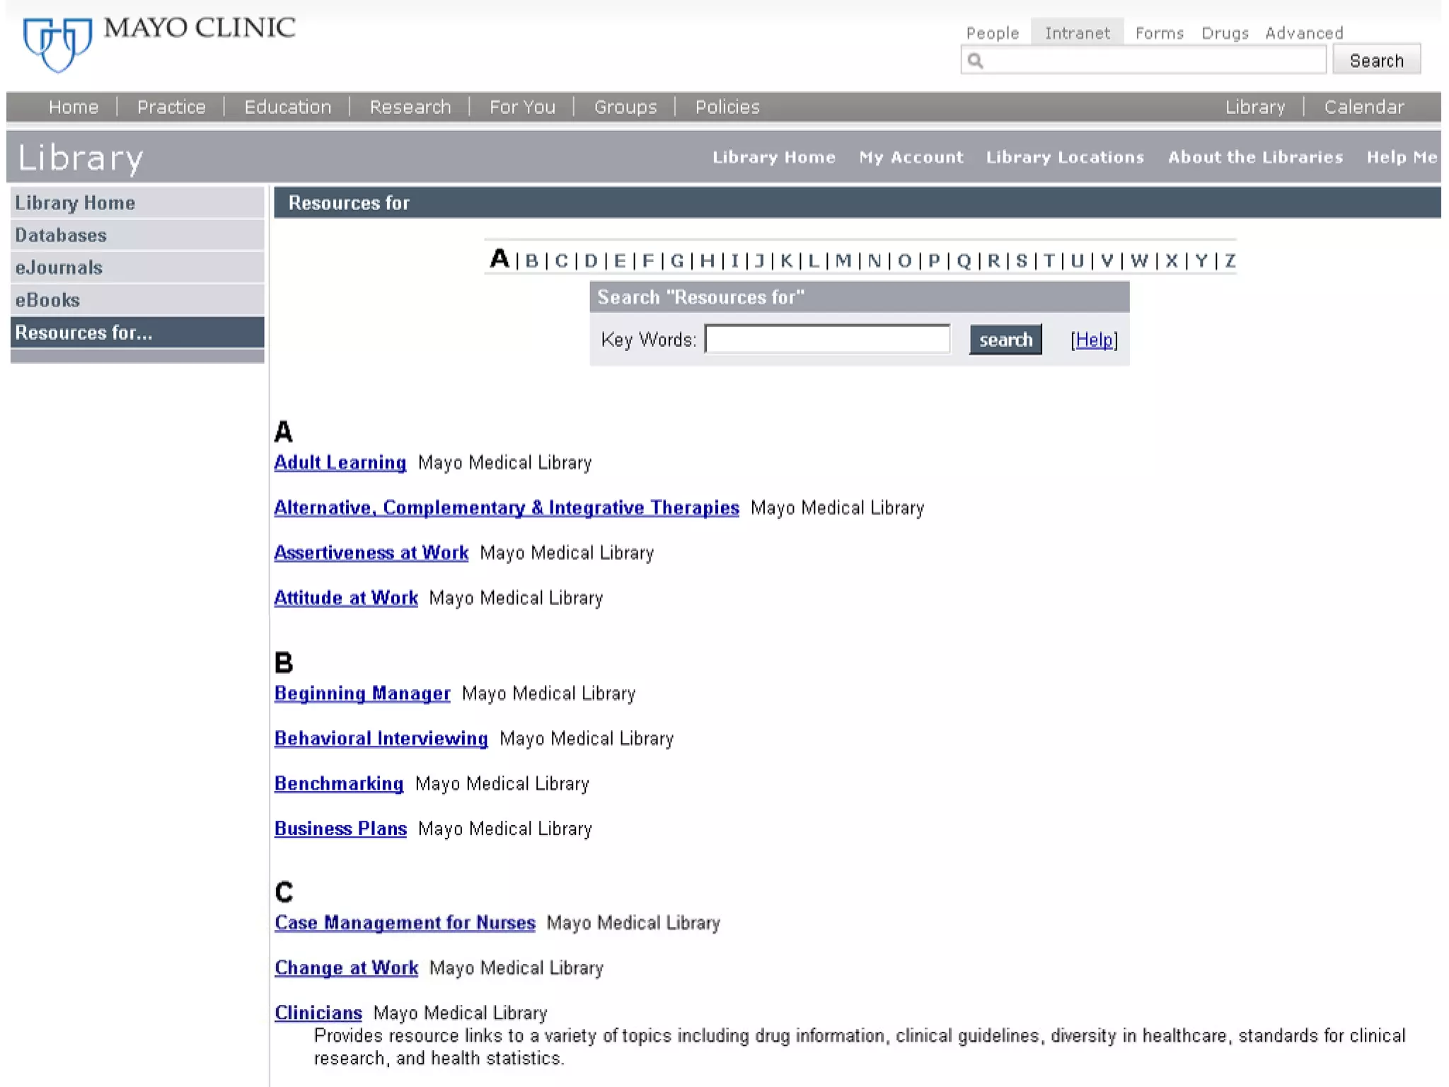The height and width of the screenshot is (1087, 1449).
Task: Click the dark Resources for search button
Action: pyautogui.click(x=1005, y=340)
